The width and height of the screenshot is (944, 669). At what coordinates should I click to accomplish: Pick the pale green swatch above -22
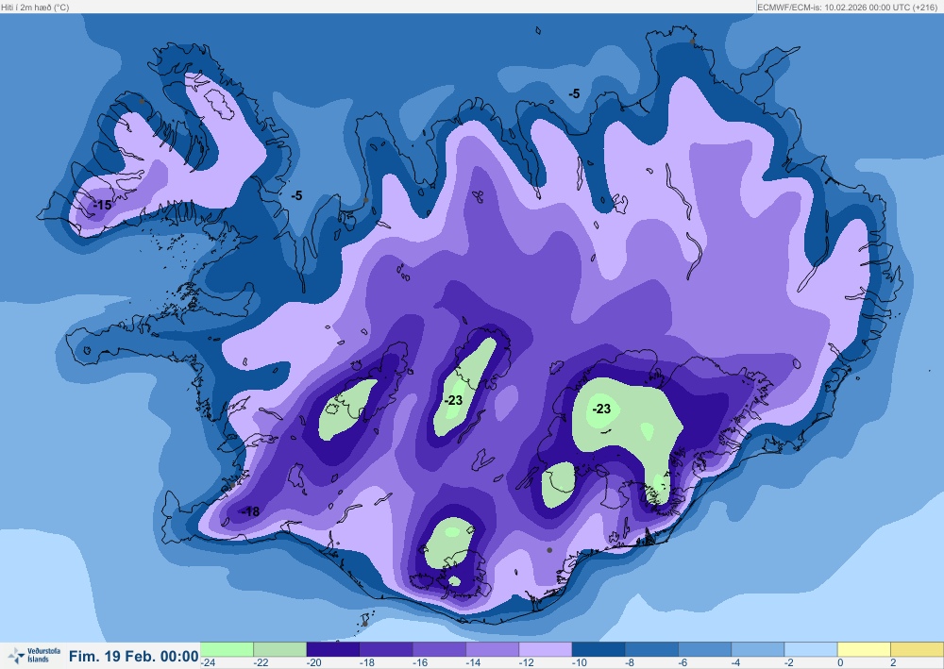(279, 649)
